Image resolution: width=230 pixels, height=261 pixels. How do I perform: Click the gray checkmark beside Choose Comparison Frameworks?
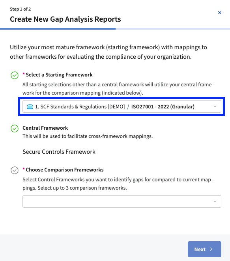(x=15, y=170)
